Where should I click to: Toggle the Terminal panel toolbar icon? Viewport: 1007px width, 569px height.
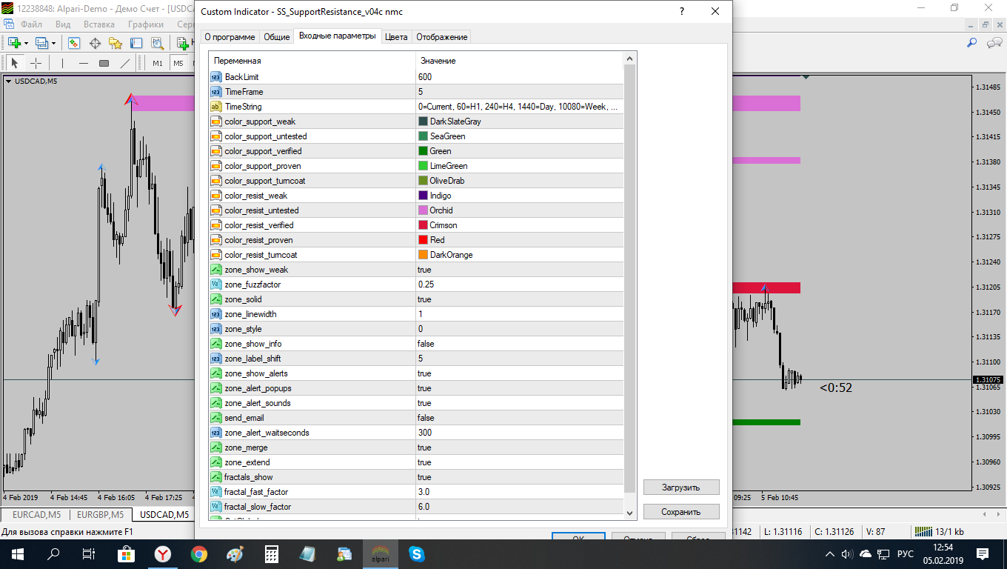click(x=136, y=43)
